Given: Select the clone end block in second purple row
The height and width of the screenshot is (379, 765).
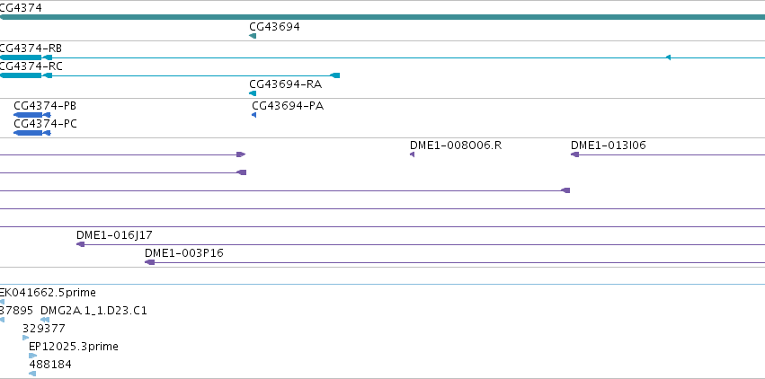Looking at the screenshot, I should [x=242, y=172].
